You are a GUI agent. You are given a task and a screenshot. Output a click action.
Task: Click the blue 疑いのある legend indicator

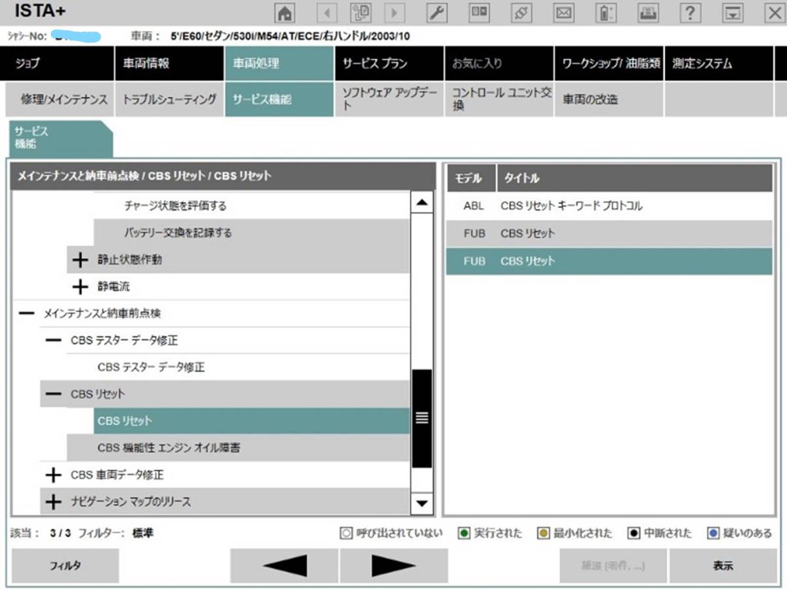[x=714, y=534]
